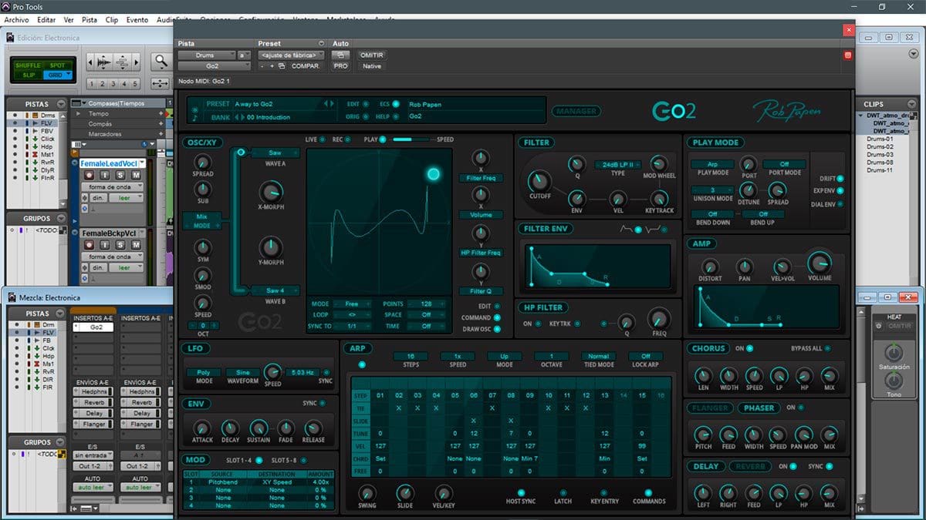Click the filter Q knob beside Type
The image size is (926, 520).
click(x=576, y=163)
